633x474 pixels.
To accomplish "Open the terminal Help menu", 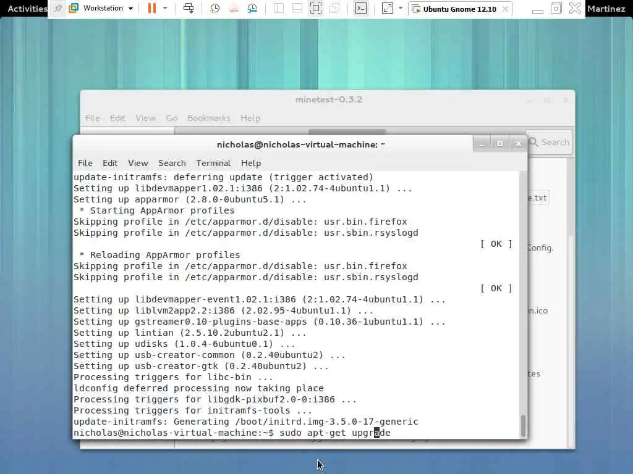I will [251, 163].
